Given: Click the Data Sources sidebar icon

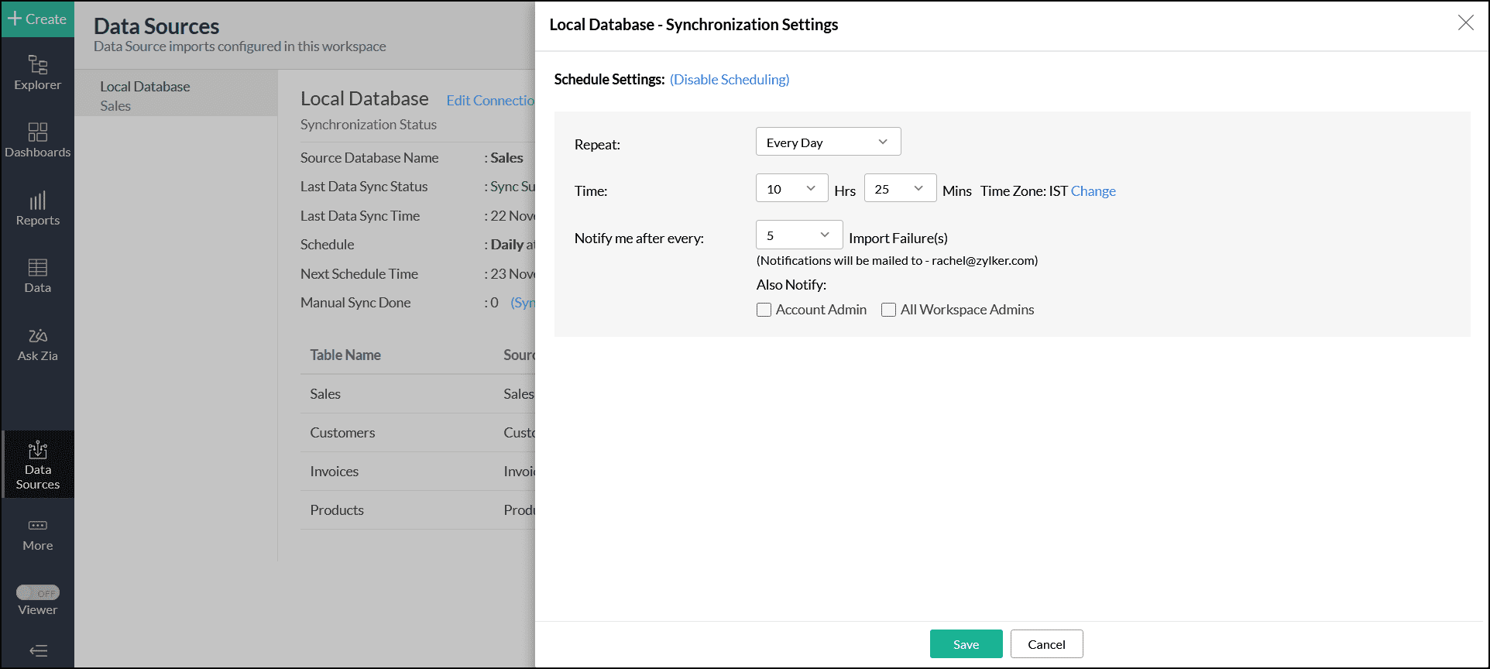Looking at the screenshot, I should [37, 465].
